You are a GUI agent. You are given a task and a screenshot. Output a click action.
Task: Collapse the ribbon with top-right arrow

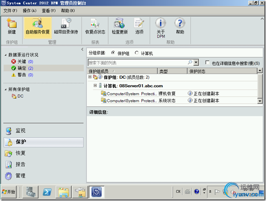pos(262,19)
